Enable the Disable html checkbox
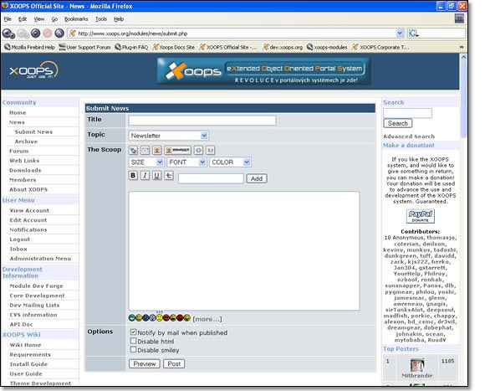The height and width of the screenshot is (391, 485). tap(133, 341)
